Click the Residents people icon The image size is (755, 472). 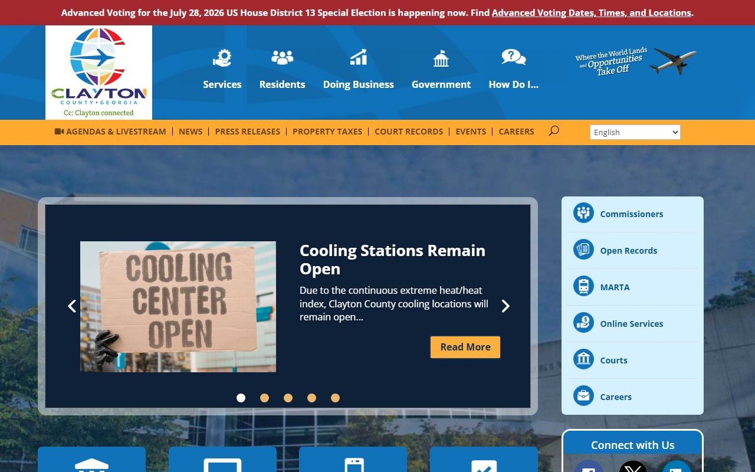[283, 57]
